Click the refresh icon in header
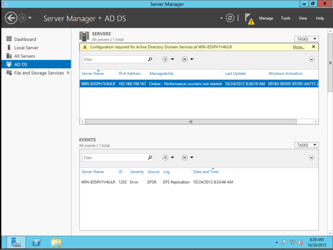The height and width of the screenshot is (250, 333). 230,18
